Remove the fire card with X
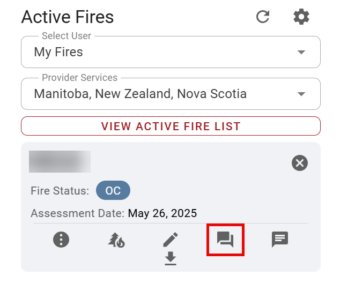Screen dimensions: 340x283 300,162
